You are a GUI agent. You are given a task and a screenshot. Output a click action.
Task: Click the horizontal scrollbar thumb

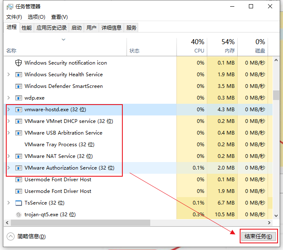coord(80,223)
